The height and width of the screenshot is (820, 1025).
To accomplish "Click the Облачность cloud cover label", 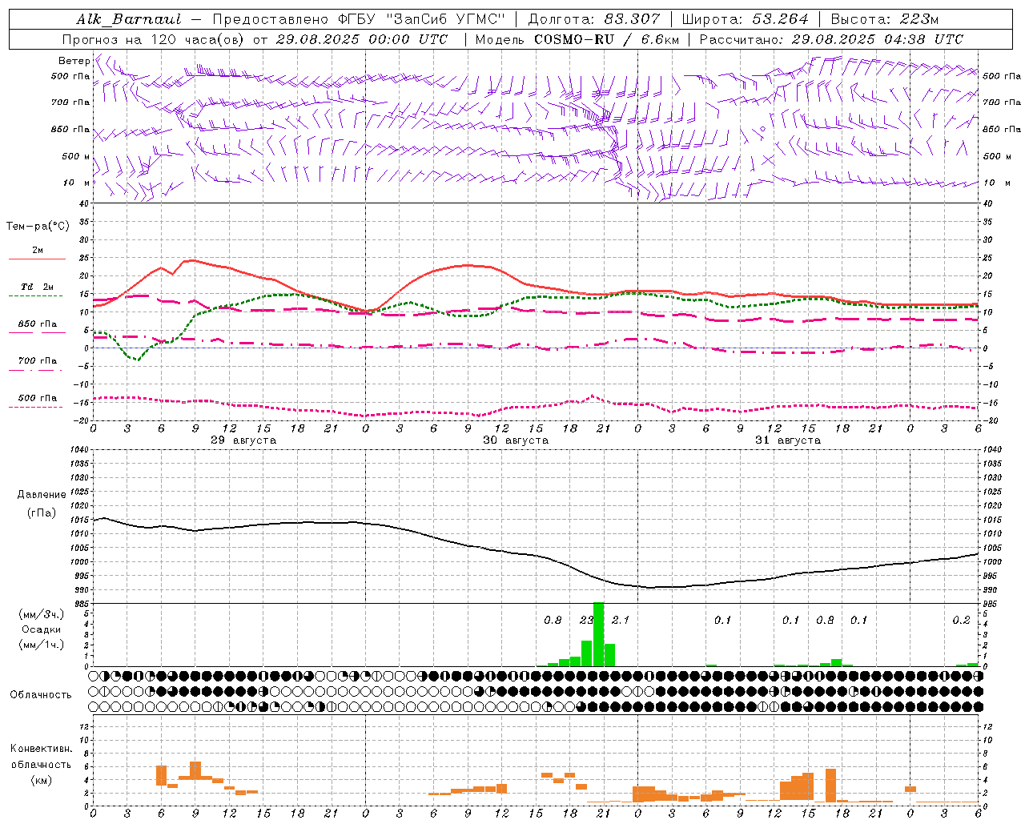I will [41, 695].
